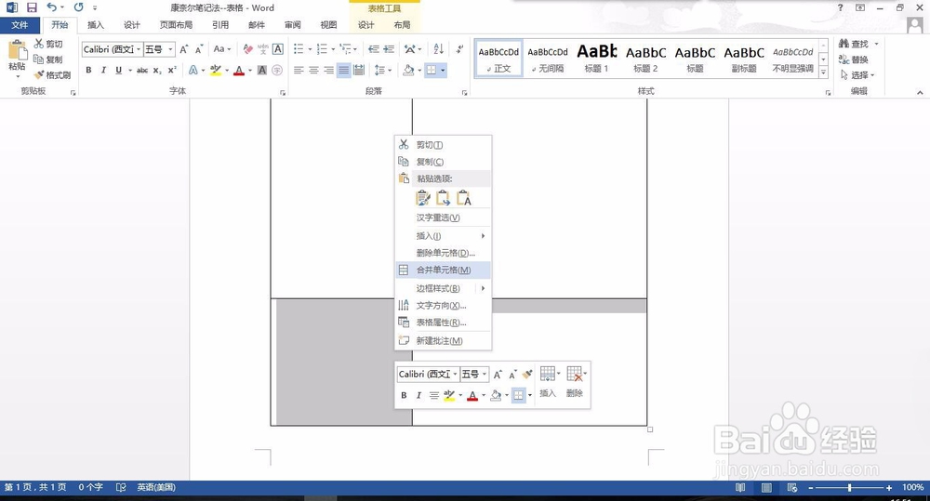
Task: Expand styles gallery more arrow
Action: pyautogui.click(x=823, y=73)
